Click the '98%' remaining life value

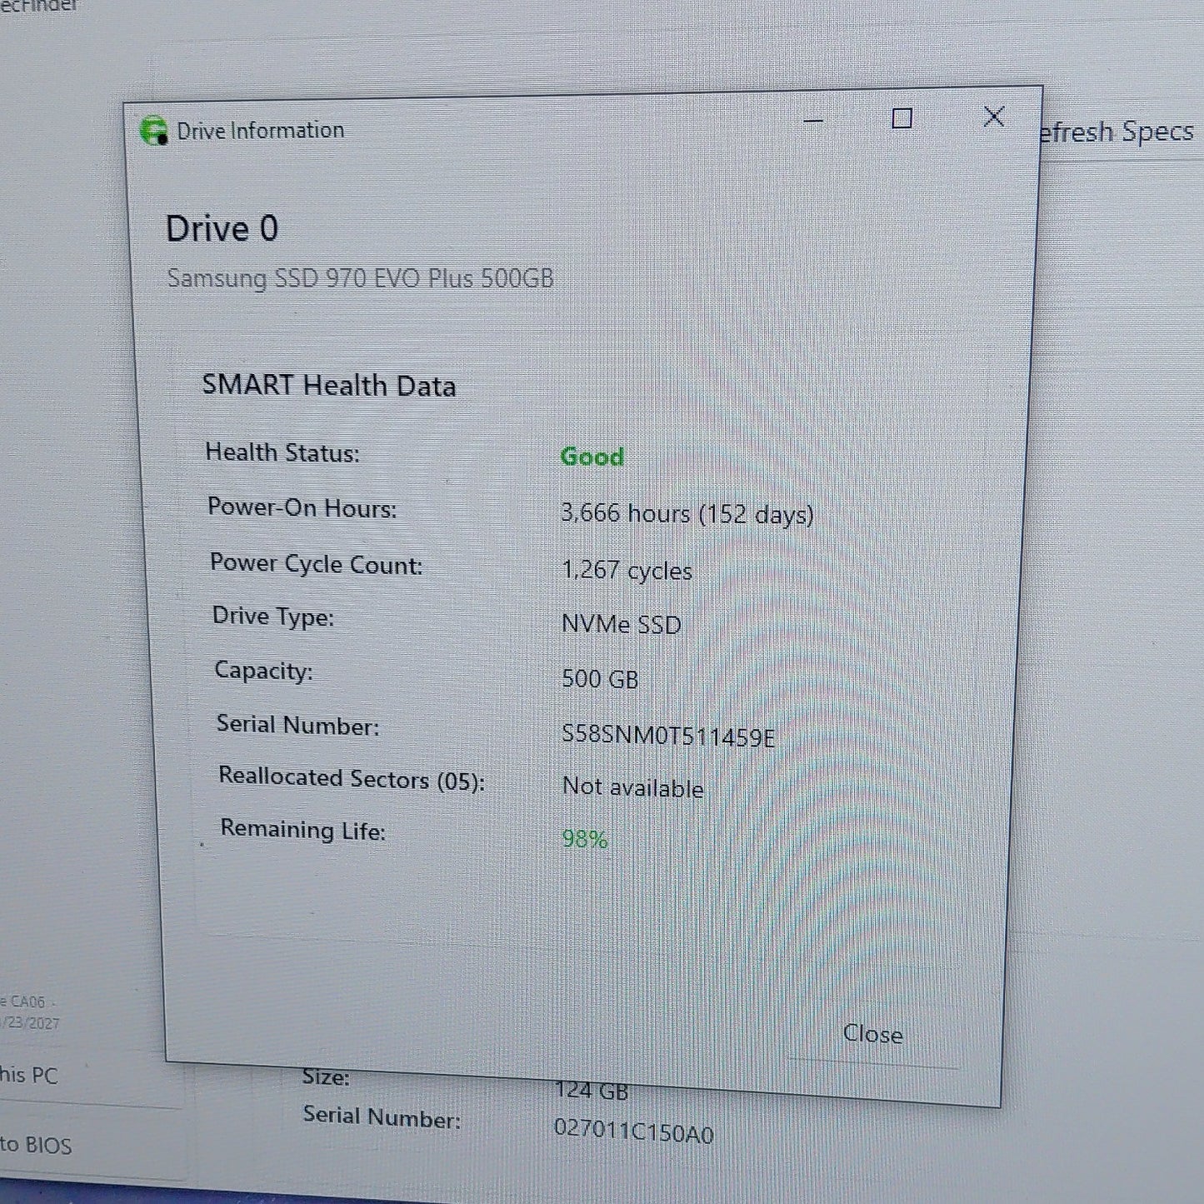point(585,838)
